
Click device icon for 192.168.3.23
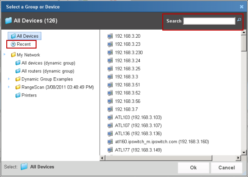tap(110, 44)
